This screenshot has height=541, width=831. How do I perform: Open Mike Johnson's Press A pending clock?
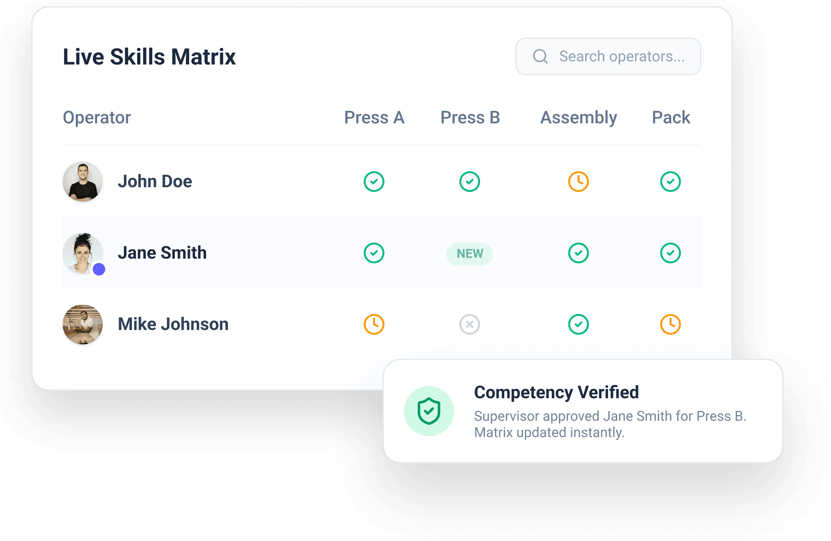click(x=374, y=324)
